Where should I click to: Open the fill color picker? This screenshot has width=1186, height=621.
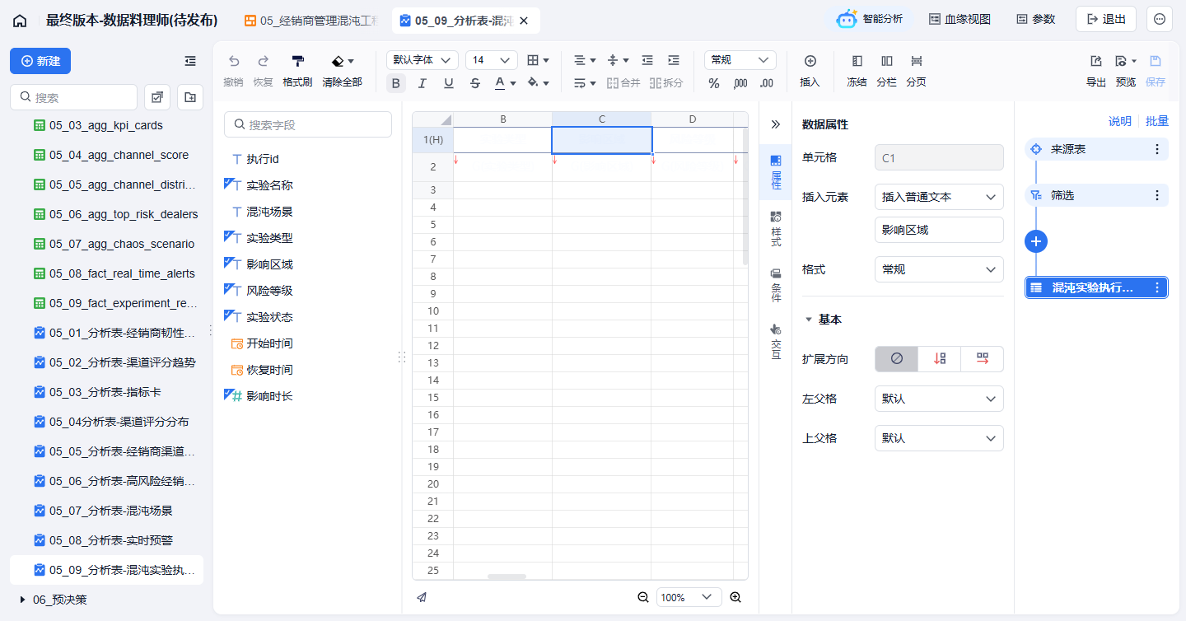pyautogui.click(x=538, y=83)
